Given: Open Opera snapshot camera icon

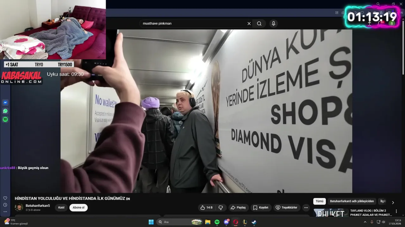Looking at the screenshot, I should tap(343, 13).
